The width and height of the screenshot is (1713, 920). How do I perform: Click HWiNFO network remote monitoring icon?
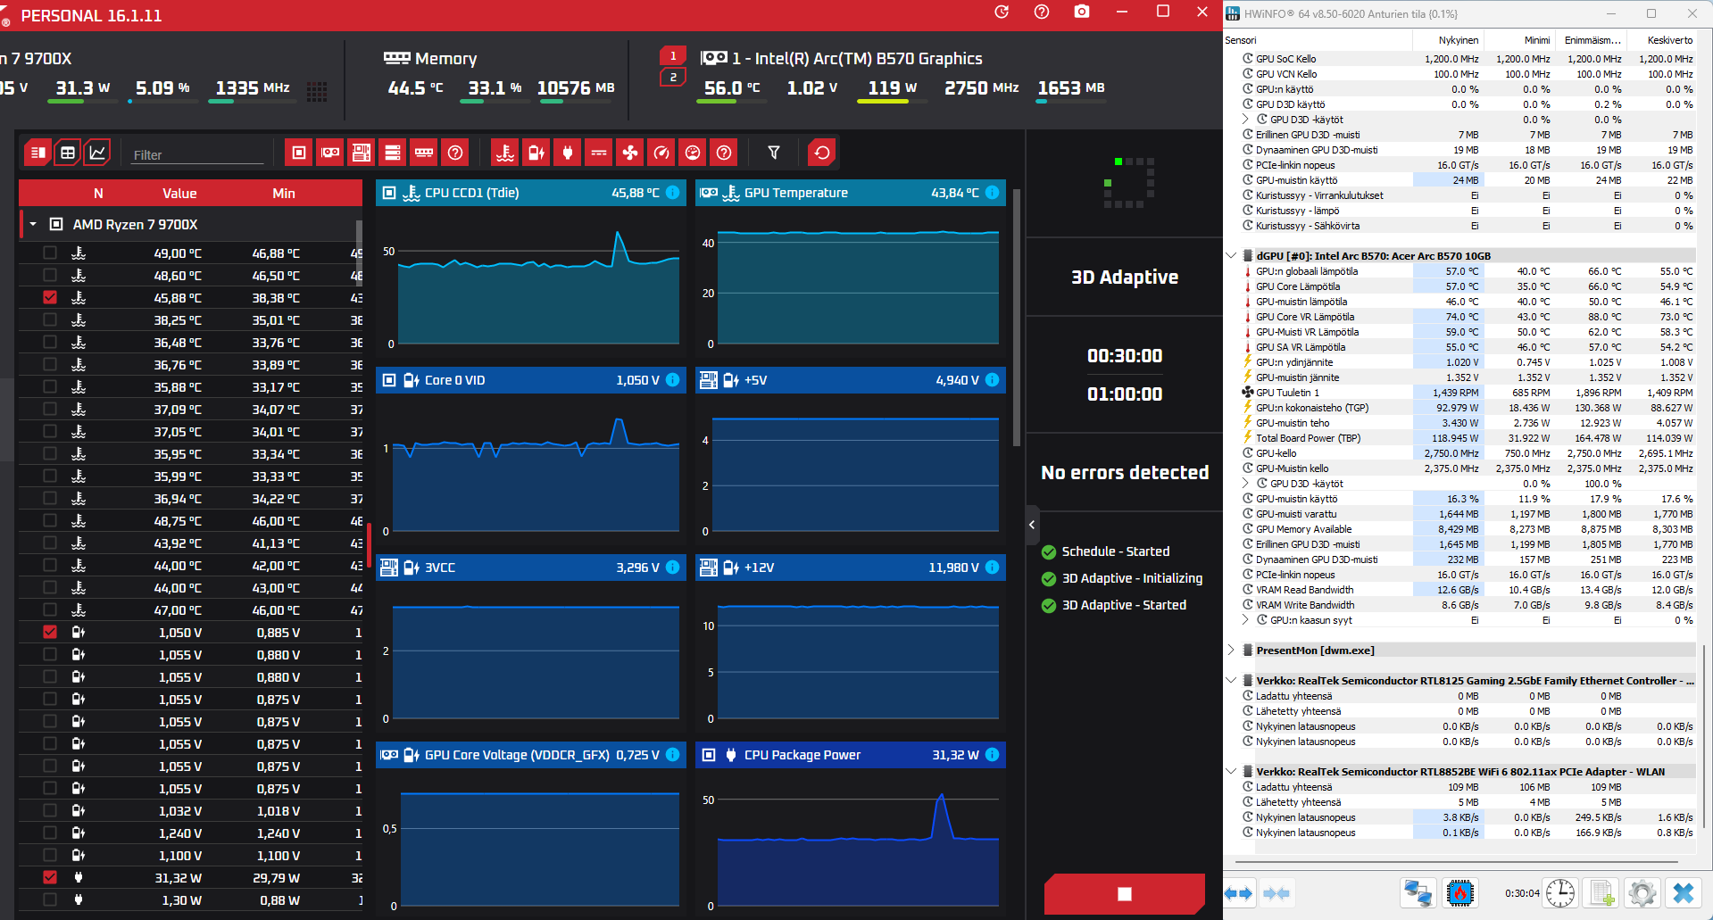(1418, 893)
